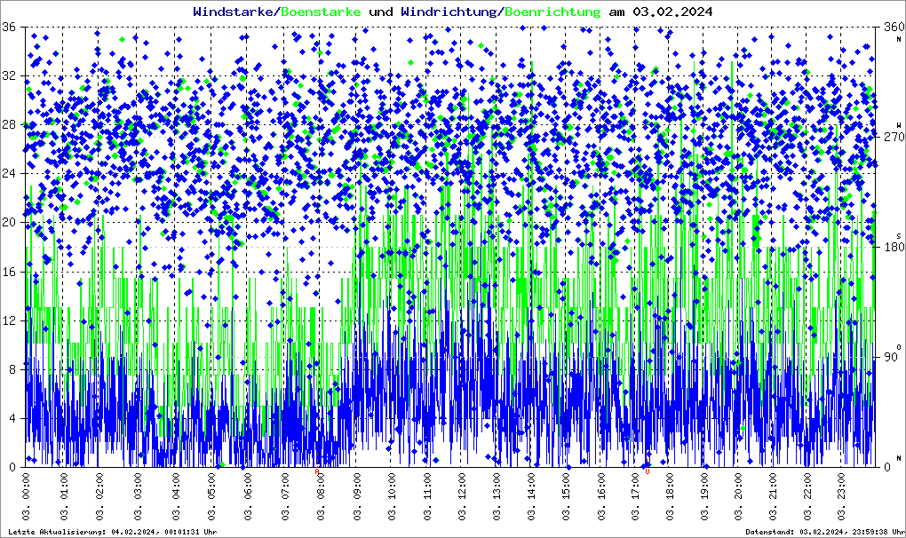Image resolution: width=906 pixels, height=538 pixels.
Task: Click the green "Boenstarke" title word
Action: point(321,12)
